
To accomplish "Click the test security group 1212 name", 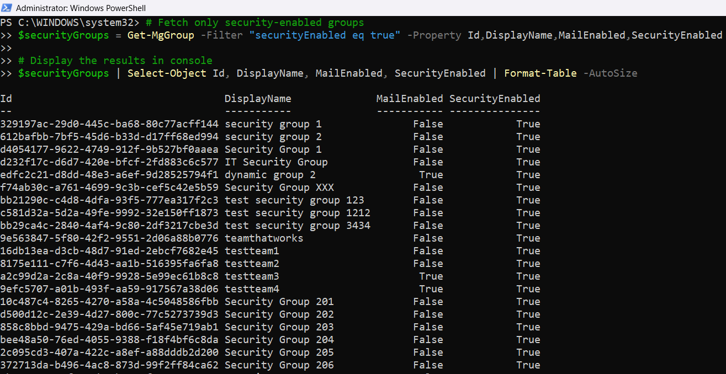I will coord(297,213).
